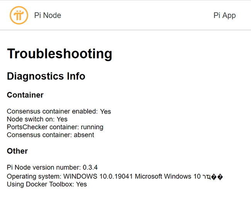Image resolution: width=251 pixels, height=203 pixels.
Task: Click 'Consensus container enabled: Yes' line
Action: [59, 111]
